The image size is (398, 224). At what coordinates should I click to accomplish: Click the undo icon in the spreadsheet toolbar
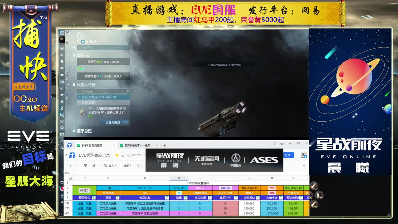[x=69, y=166]
